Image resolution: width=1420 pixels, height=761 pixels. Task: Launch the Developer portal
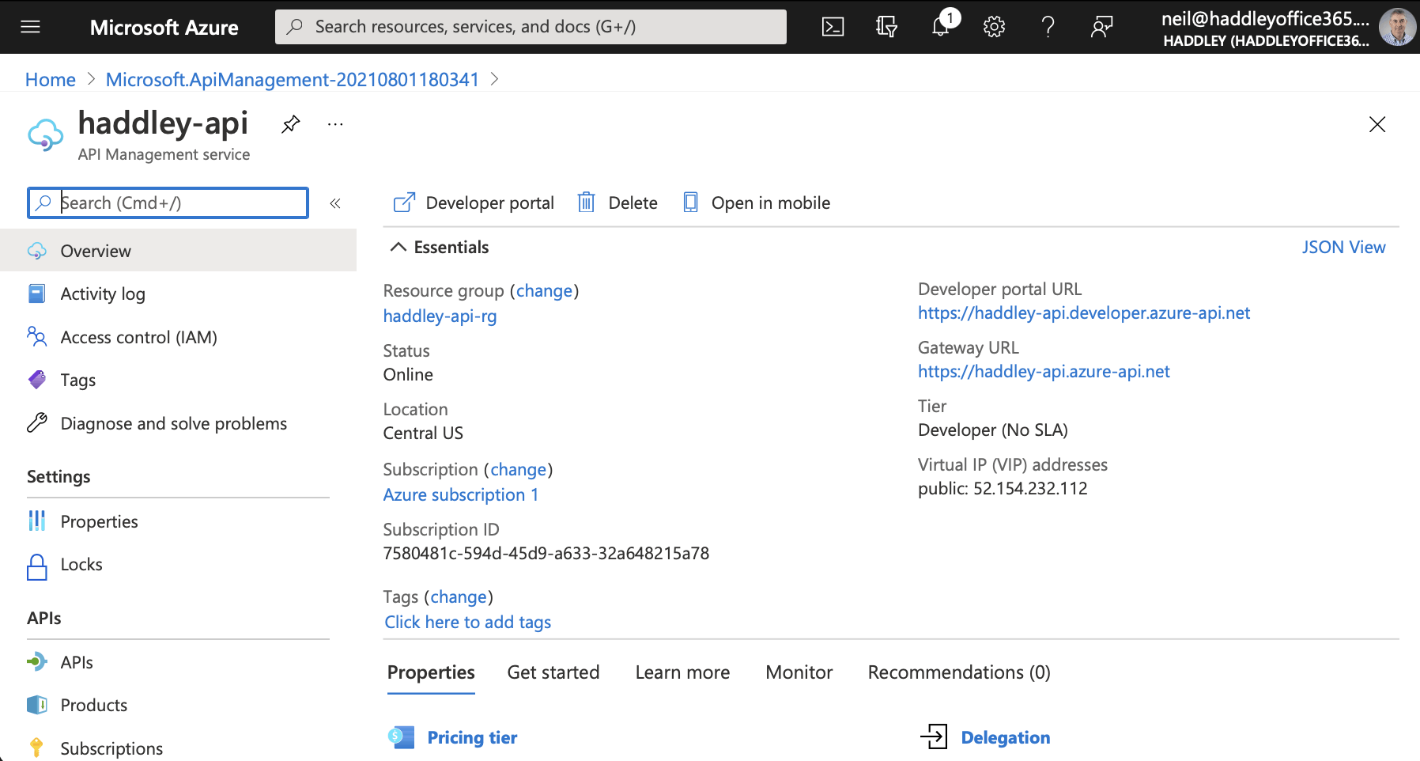pos(474,203)
